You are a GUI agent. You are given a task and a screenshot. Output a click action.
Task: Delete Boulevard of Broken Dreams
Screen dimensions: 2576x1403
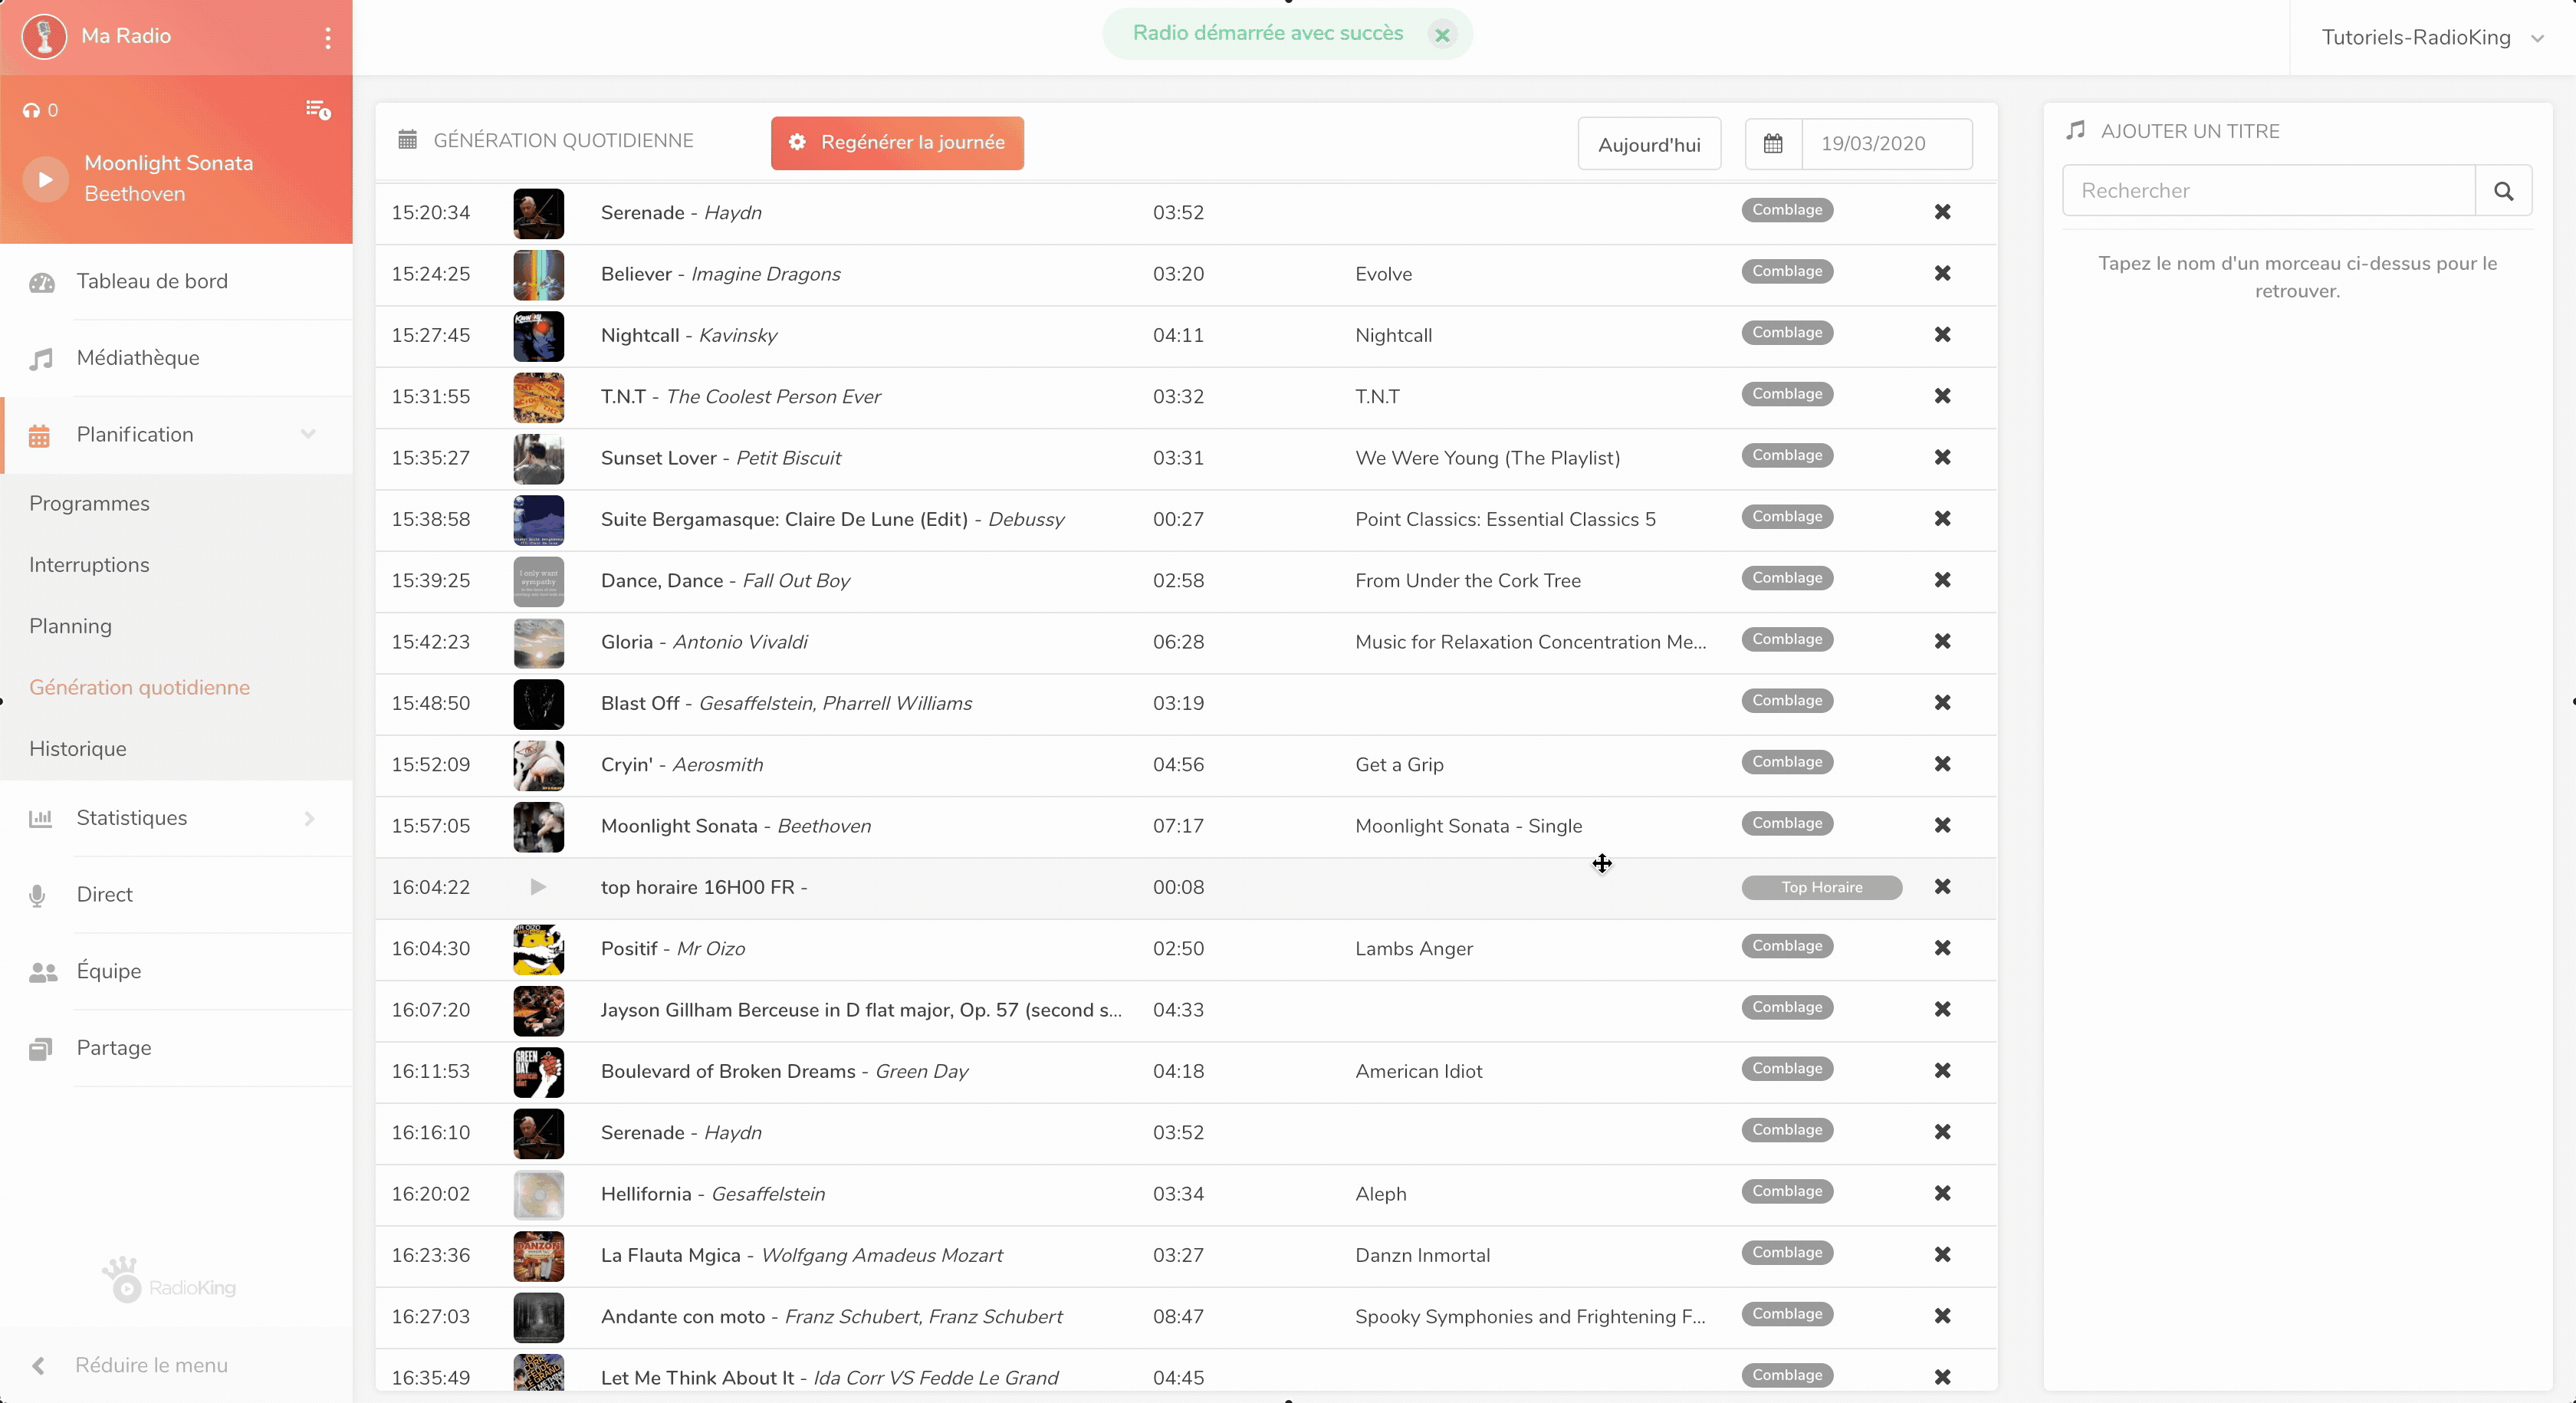click(x=1942, y=1071)
